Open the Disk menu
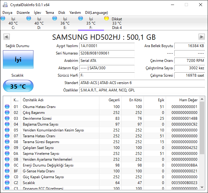The height and width of the screenshot is (193, 208). 62,13
